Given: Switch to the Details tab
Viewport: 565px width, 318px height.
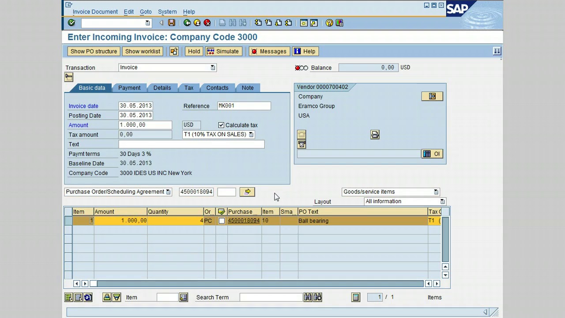Looking at the screenshot, I should 162,87.
